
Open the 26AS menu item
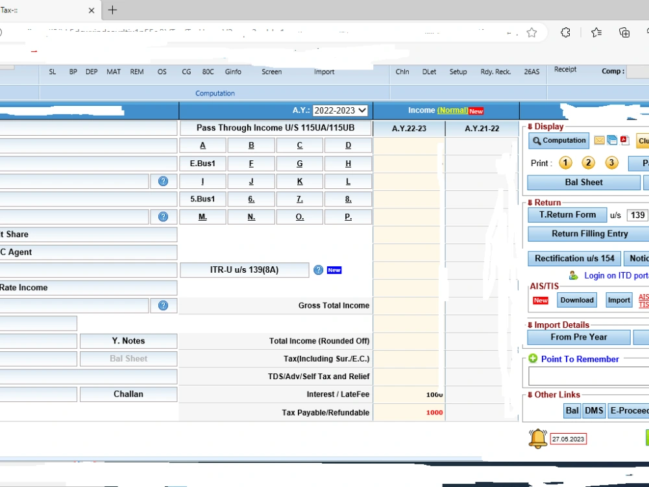(532, 71)
